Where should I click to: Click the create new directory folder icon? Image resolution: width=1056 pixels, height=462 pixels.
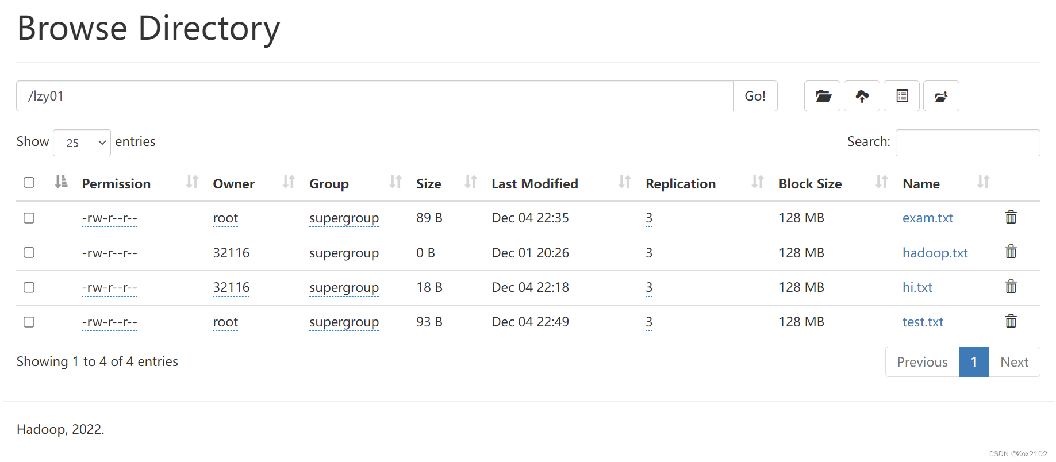[x=822, y=96]
